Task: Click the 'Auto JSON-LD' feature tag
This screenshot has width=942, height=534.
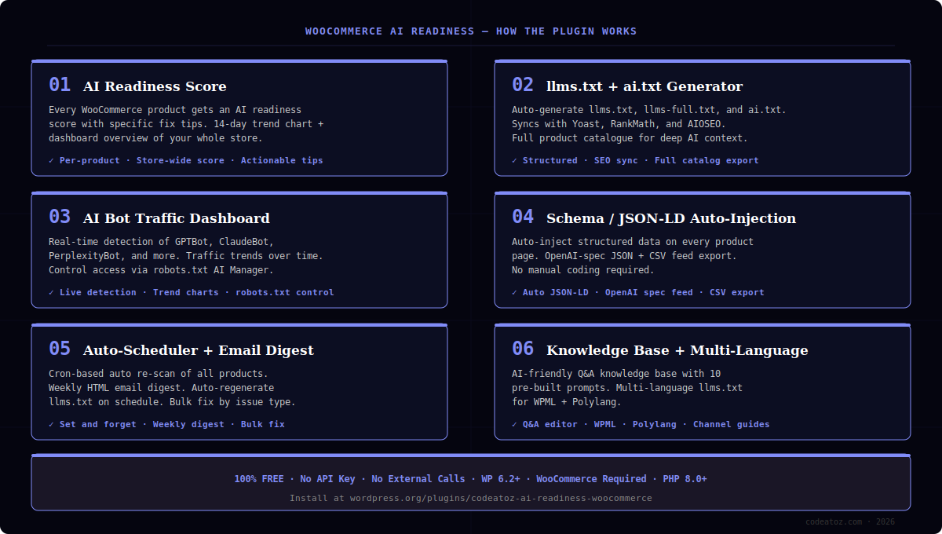Action: click(556, 292)
